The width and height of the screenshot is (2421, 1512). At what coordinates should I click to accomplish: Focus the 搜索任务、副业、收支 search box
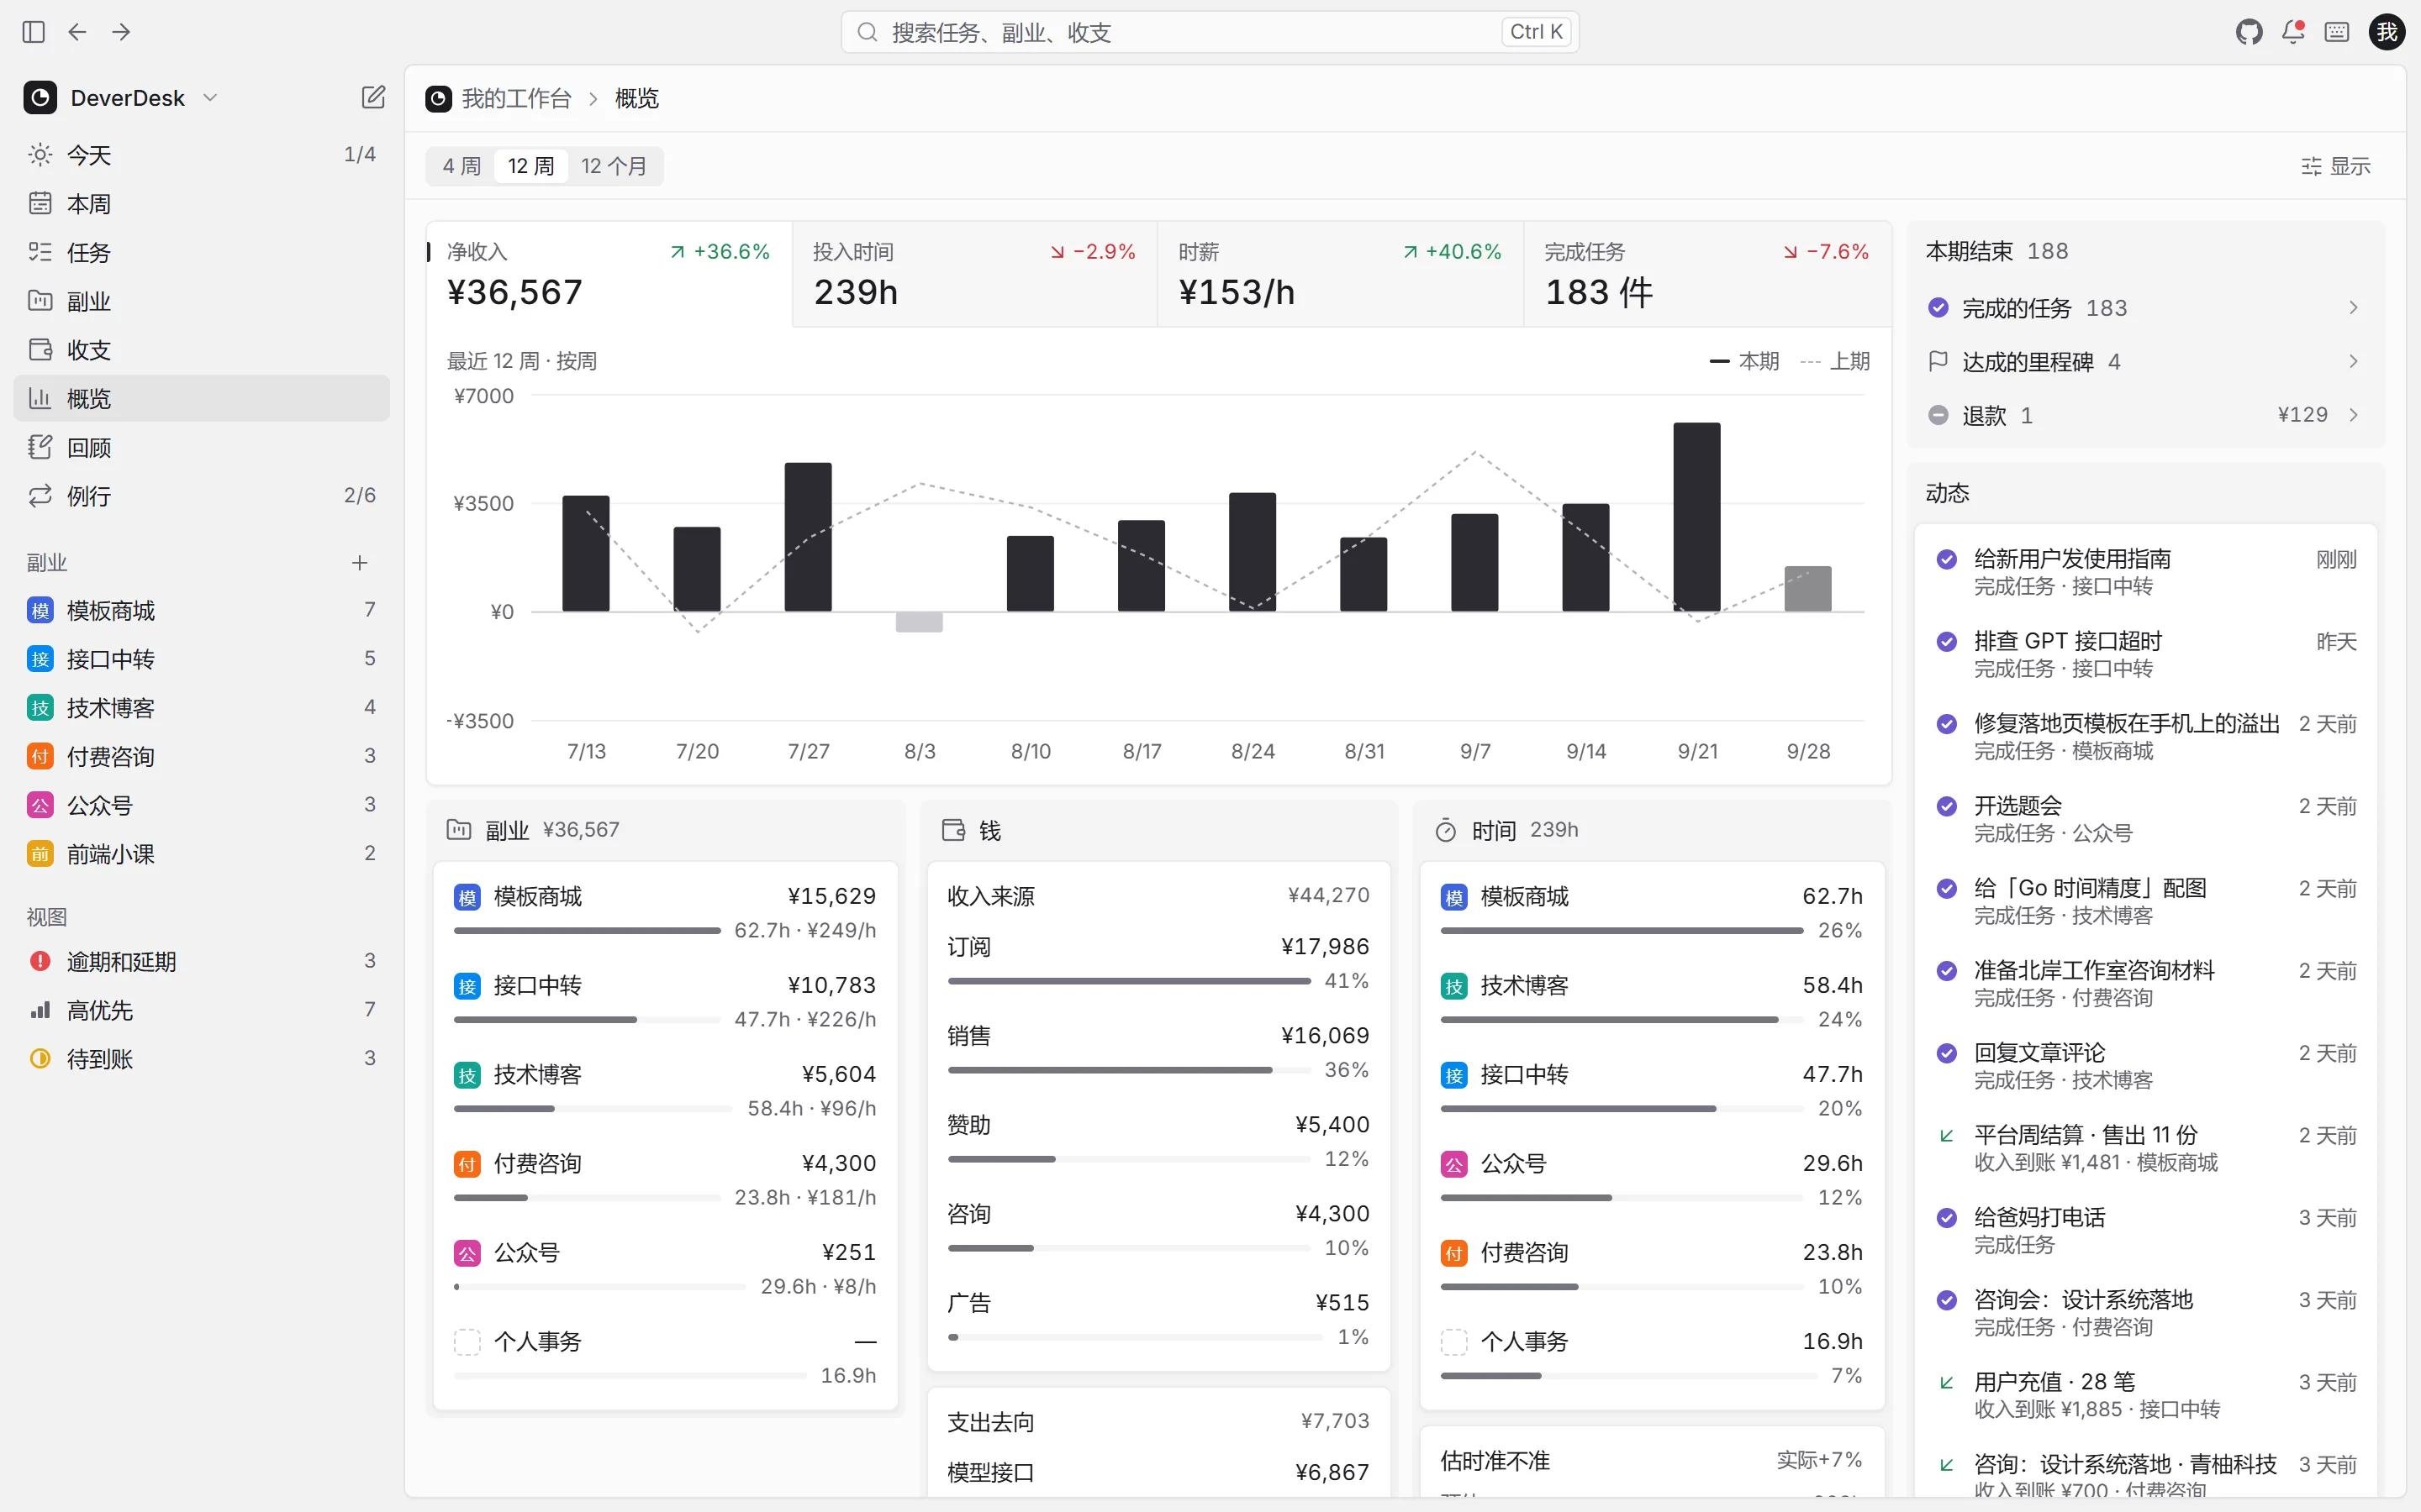point(1210,32)
